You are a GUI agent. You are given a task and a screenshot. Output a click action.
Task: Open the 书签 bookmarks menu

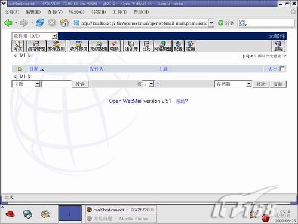[x=99, y=12]
